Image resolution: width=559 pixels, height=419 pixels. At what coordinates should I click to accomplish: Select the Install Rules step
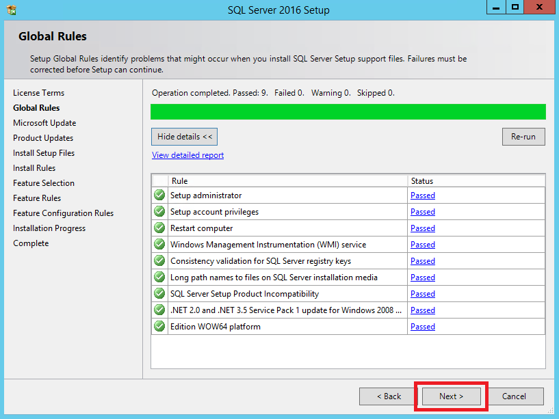(34, 168)
